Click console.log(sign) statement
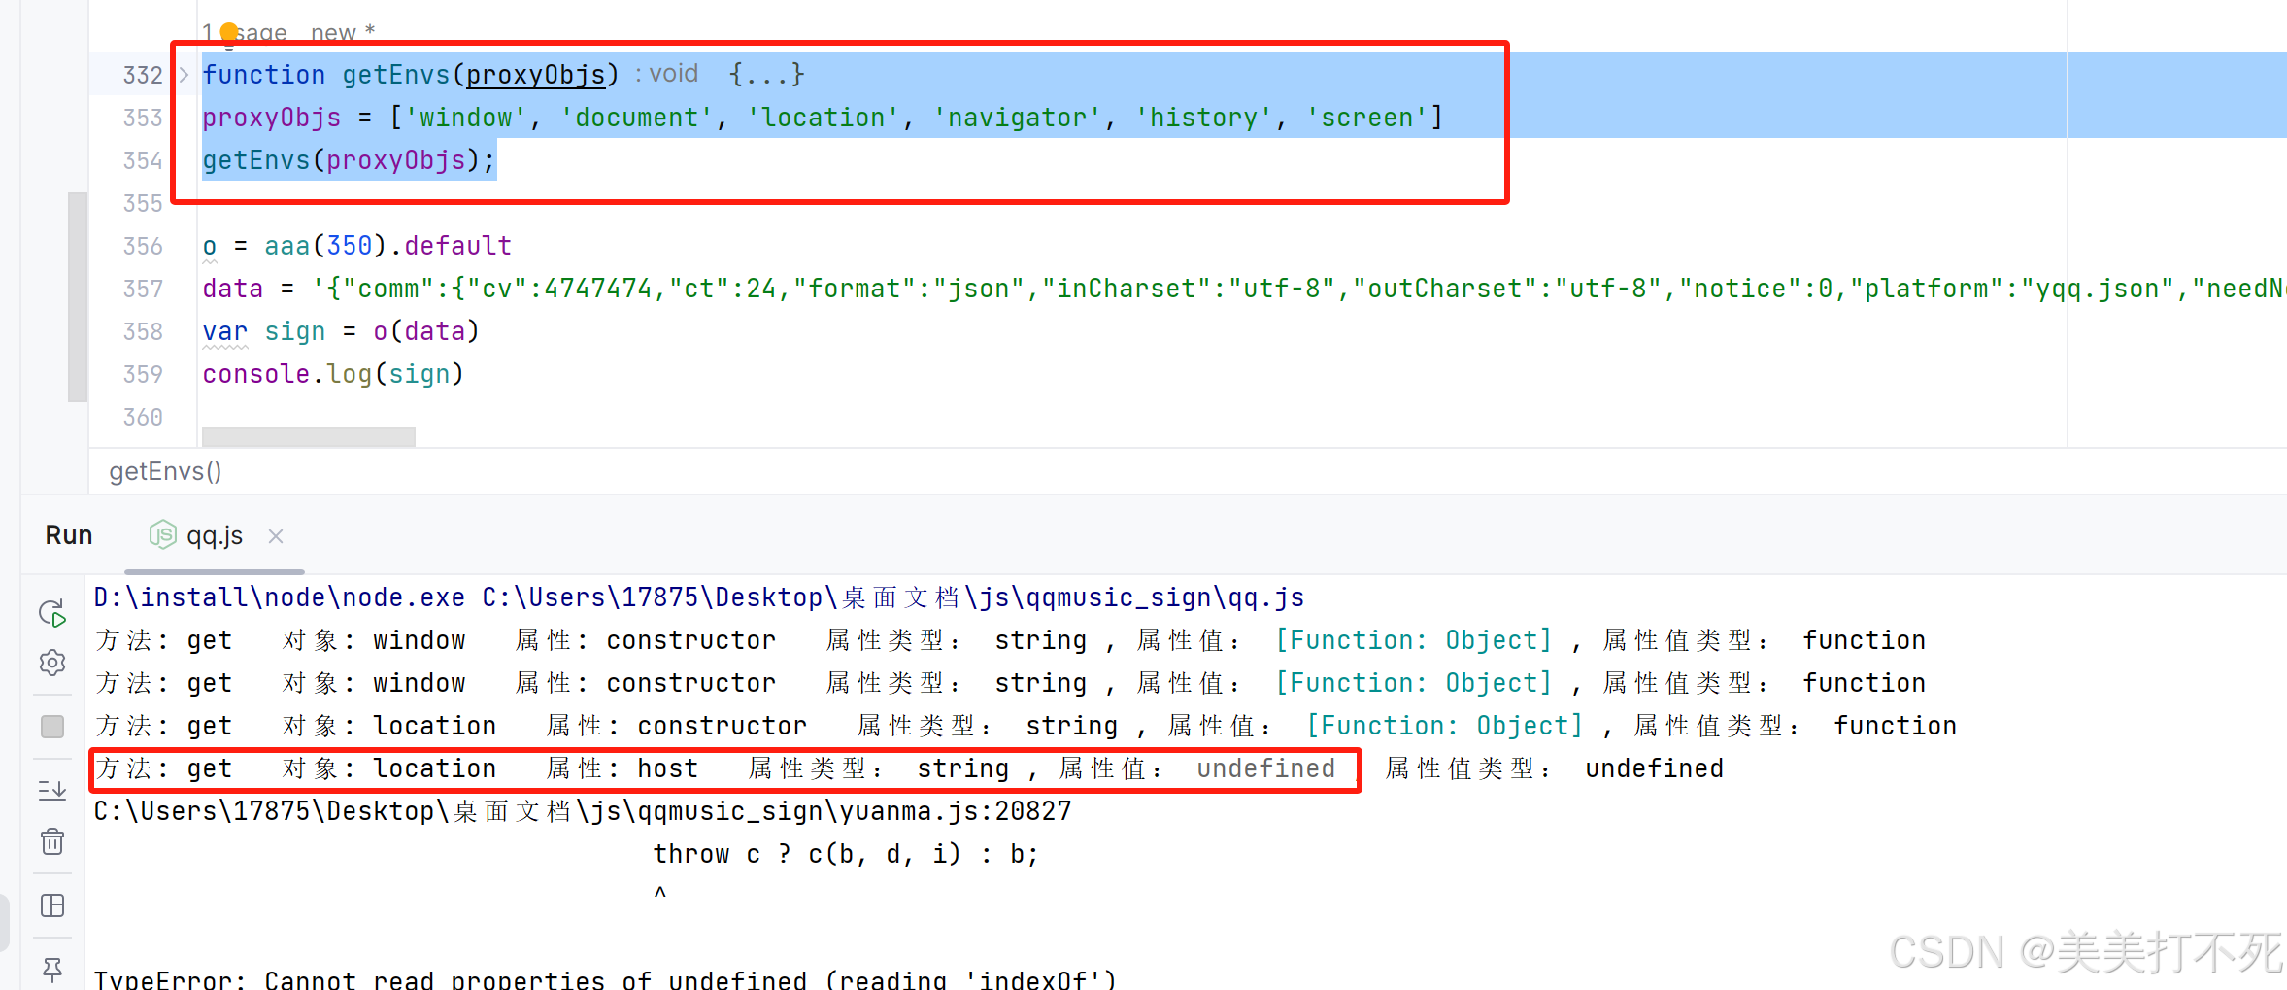The height and width of the screenshot is (990, 2287). [333, 374]
